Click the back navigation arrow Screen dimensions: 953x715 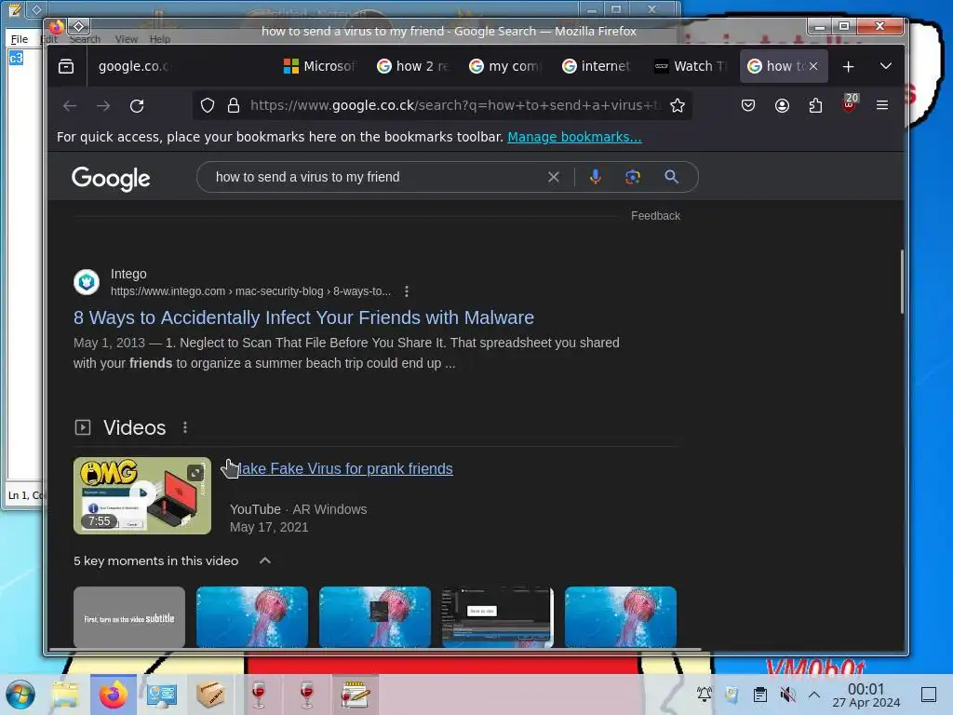click(70, 106)
